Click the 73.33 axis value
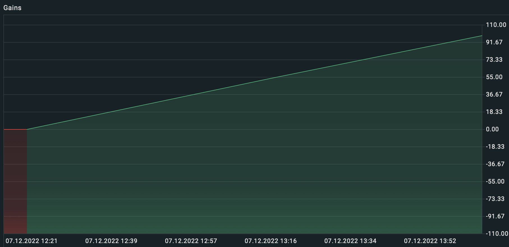 click(494, 60)
